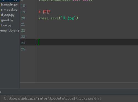The image size is (138, 102).
Task: Place cursor on highlighted line 24
Action: [x=79, y=42]
